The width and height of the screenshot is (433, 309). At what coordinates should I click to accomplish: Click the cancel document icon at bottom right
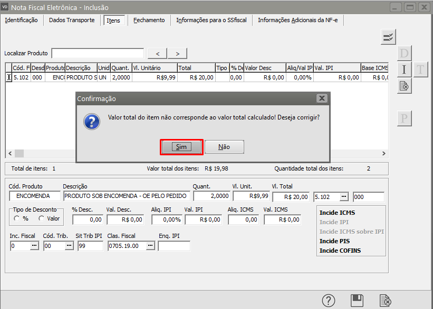coord(386,301)
